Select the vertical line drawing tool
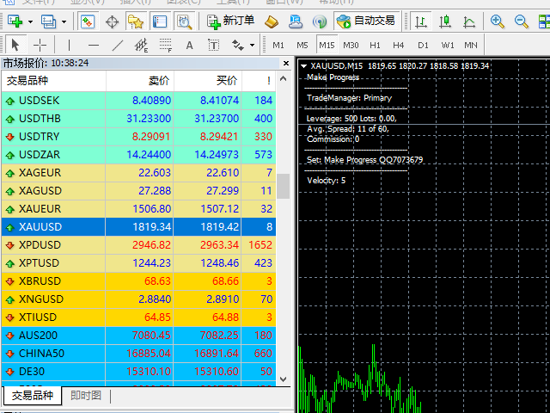Viewport: 550px width, 413px height. [69, 45]
